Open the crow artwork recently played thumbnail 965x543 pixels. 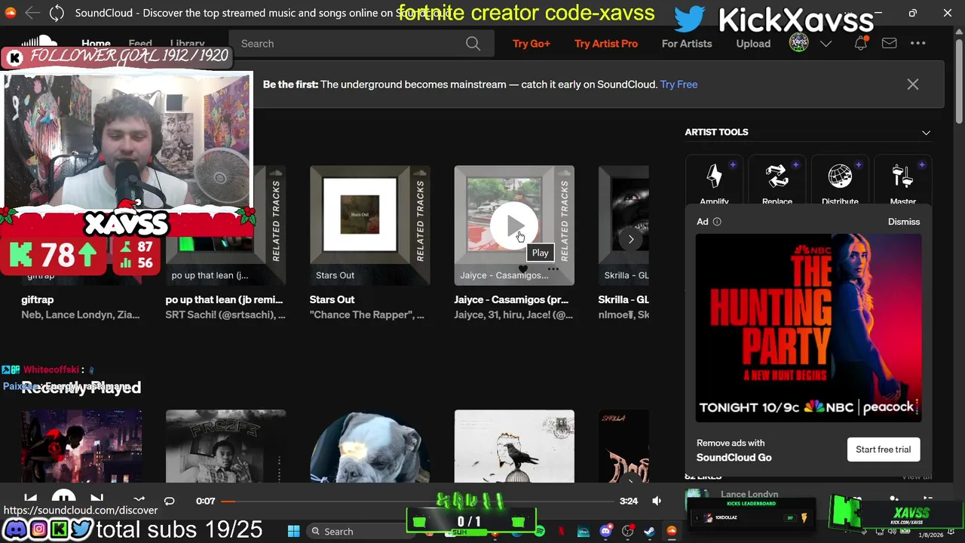[514, 446]
